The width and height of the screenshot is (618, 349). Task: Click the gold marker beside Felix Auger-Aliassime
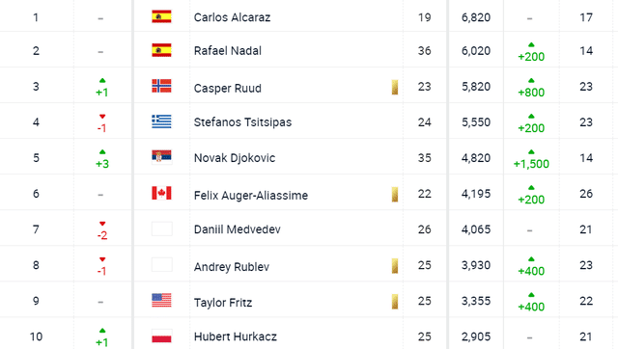395,195
